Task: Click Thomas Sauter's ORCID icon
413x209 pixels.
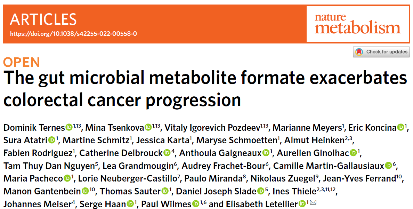Action: 165,191
